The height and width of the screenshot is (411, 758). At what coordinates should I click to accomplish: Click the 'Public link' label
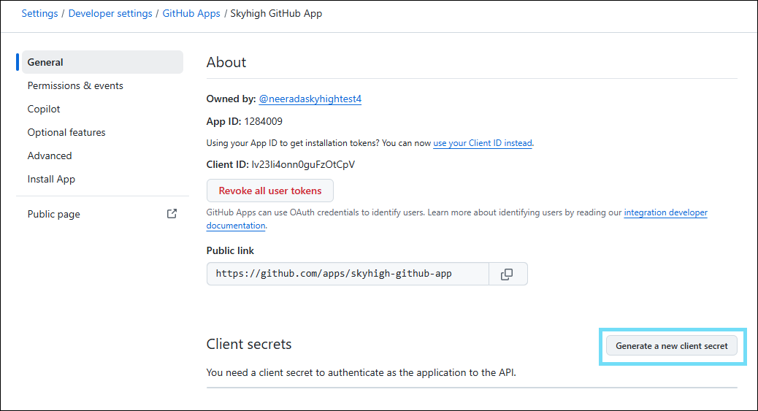tap(230, 250)
